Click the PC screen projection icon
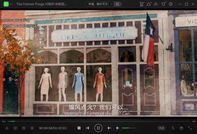Screen dimensions: 197x134 [32, 128]
